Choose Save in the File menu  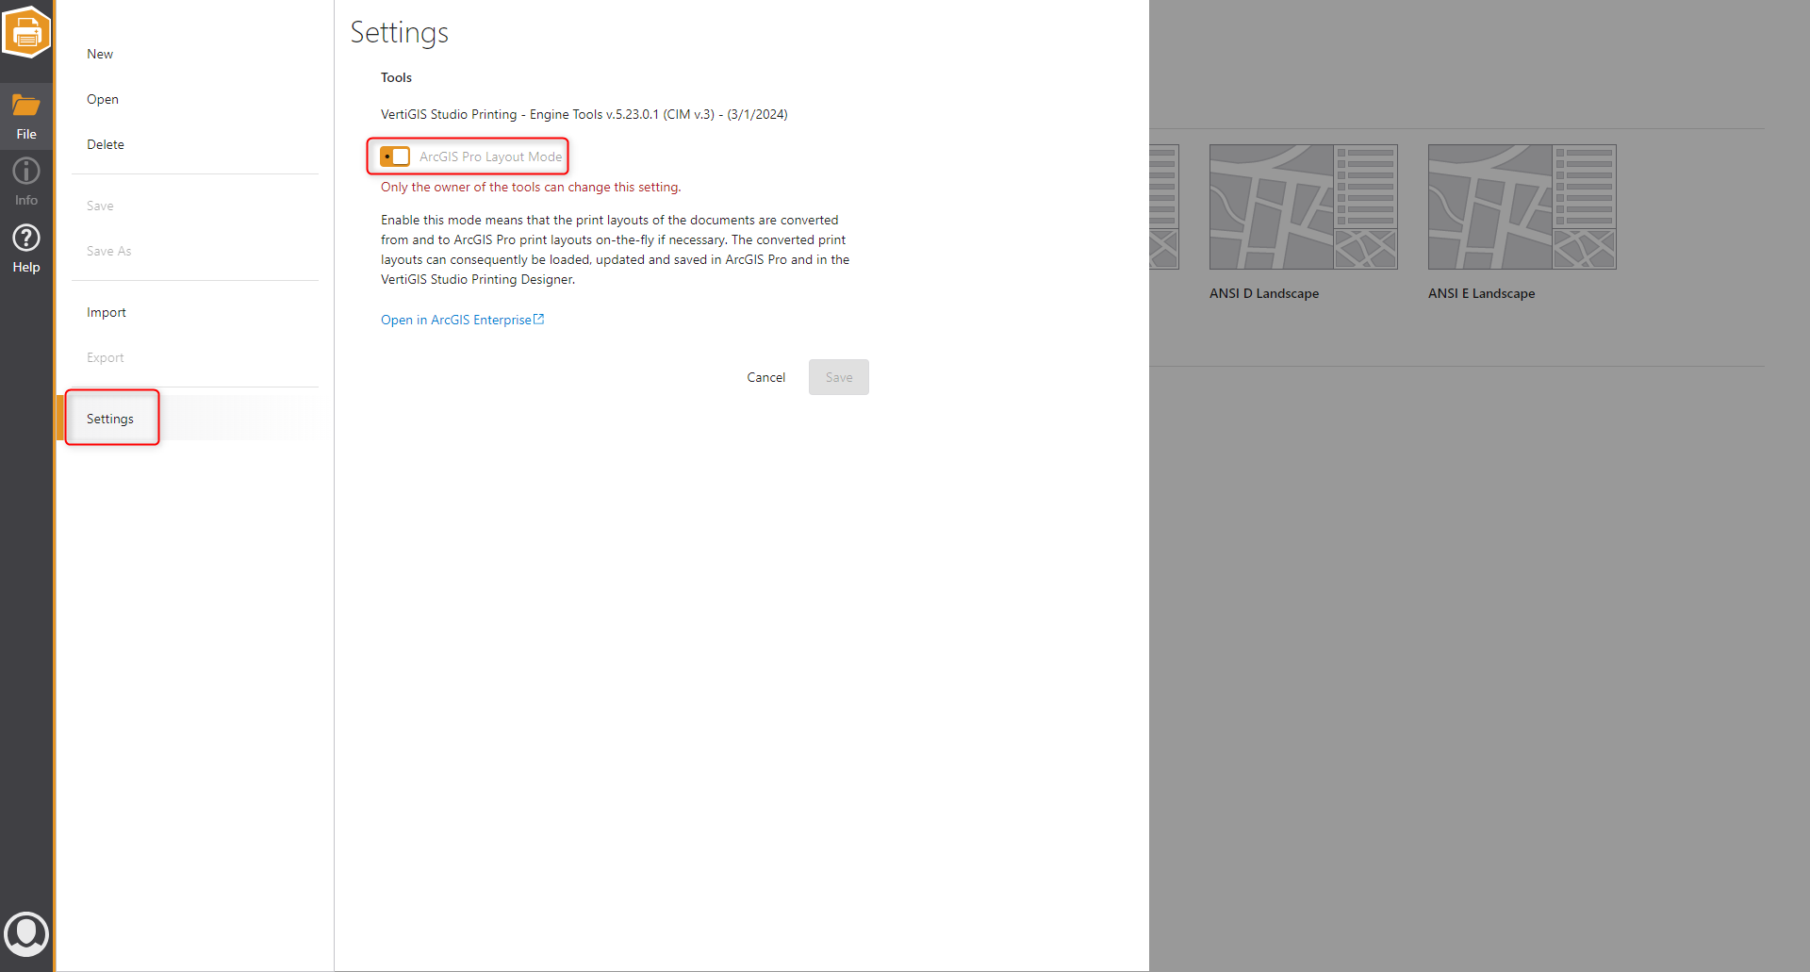(100, 206)
